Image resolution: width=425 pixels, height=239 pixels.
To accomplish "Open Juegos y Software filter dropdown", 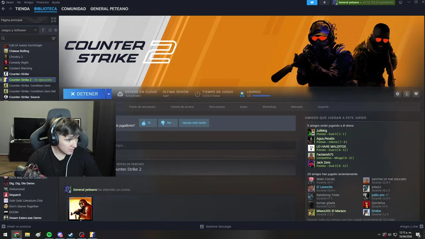I will [x=19, y=30].
